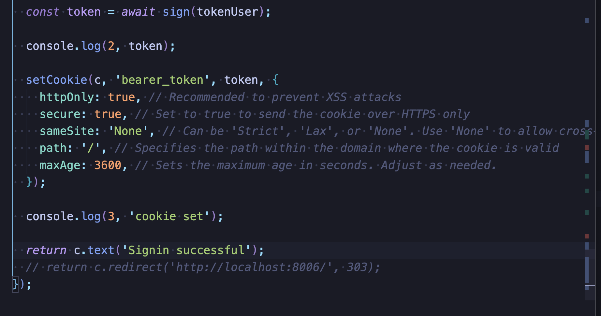Click the return keyword on highlighted line
Image resolution: width=601 pixels, height=316 pixels.
tap(46, 250)
